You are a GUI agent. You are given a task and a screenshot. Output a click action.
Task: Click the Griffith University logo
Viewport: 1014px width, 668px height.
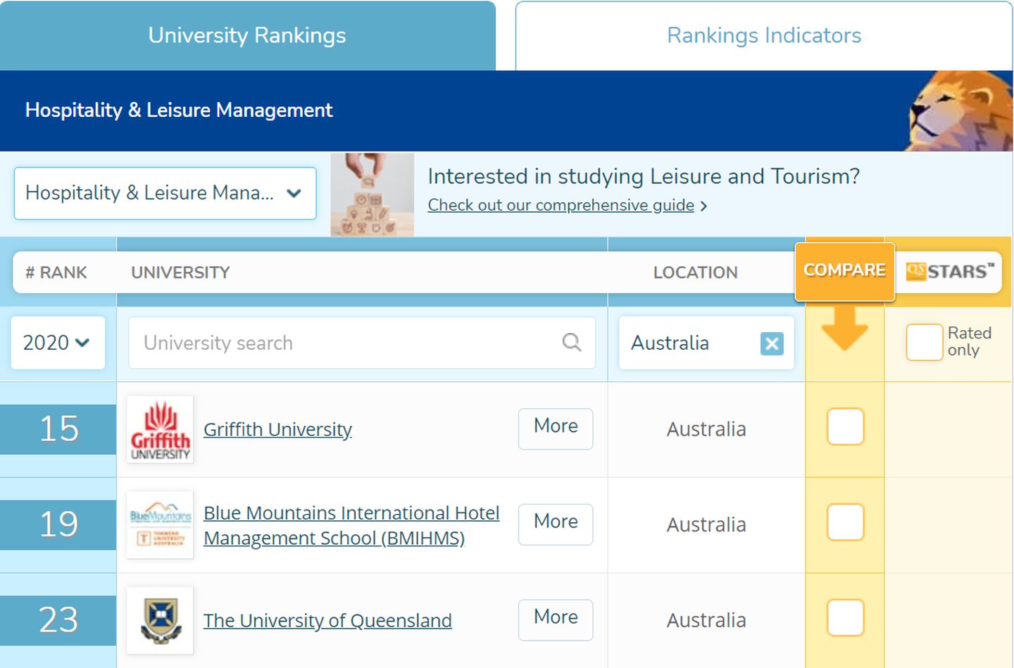click(x=161, y=429)
